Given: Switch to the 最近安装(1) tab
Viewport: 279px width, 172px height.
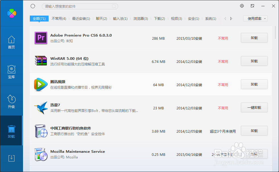Looking at the screenshot, I should (81, 18).
